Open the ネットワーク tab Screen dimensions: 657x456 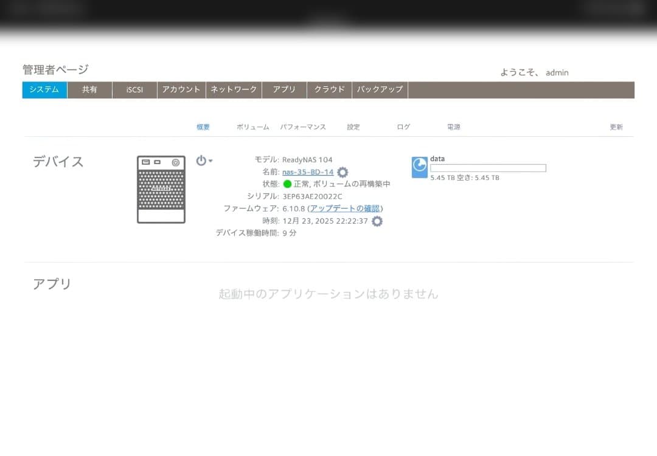pyautogui.click(x=234, y=89)
